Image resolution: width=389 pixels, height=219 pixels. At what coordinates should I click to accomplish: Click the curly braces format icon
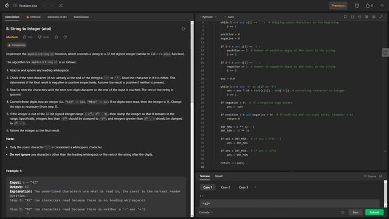353,17
